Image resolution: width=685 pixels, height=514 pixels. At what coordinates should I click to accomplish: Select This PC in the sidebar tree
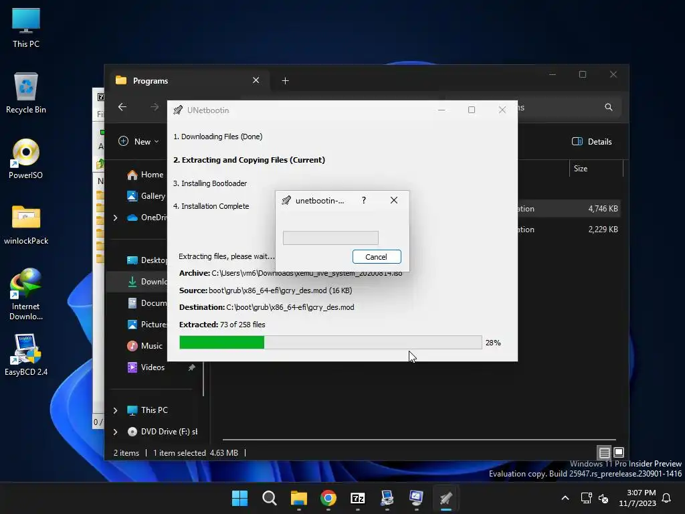click(x=147, y=410)
